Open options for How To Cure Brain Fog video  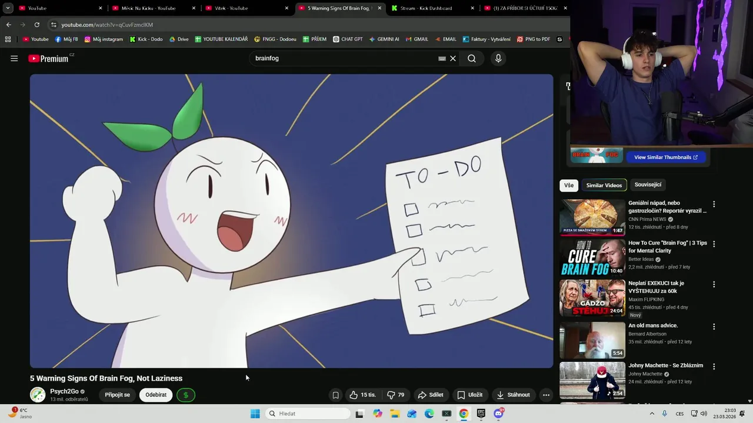coord(714,244)
